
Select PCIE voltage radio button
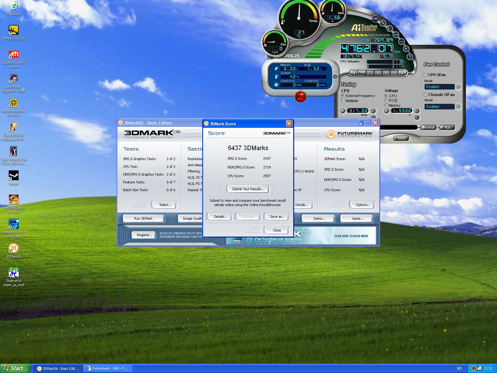point(386,100)
